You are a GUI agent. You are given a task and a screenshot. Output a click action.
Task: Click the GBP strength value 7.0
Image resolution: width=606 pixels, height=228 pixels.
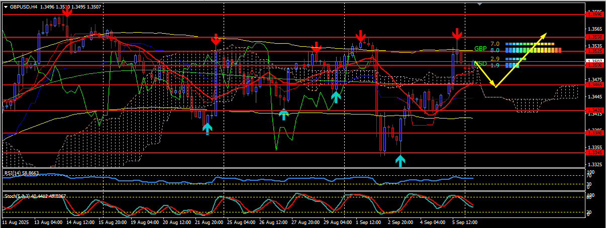[494, 44]
